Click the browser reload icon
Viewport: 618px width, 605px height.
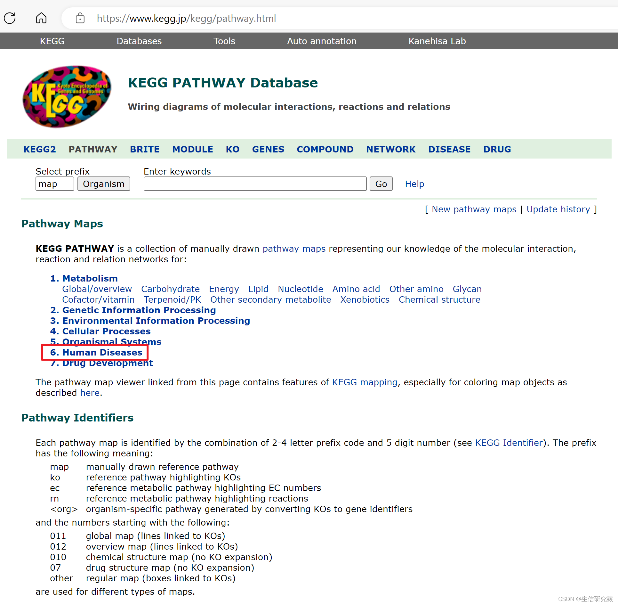[x=10, y=18]
